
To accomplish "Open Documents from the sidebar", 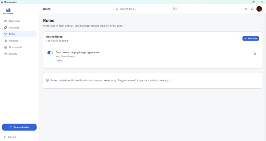I will (19, 47).
